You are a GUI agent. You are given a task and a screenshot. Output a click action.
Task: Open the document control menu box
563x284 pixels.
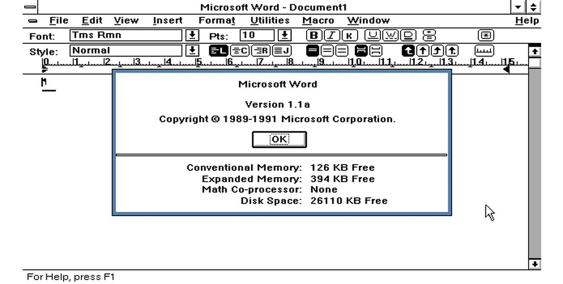(x=33, y=21)
